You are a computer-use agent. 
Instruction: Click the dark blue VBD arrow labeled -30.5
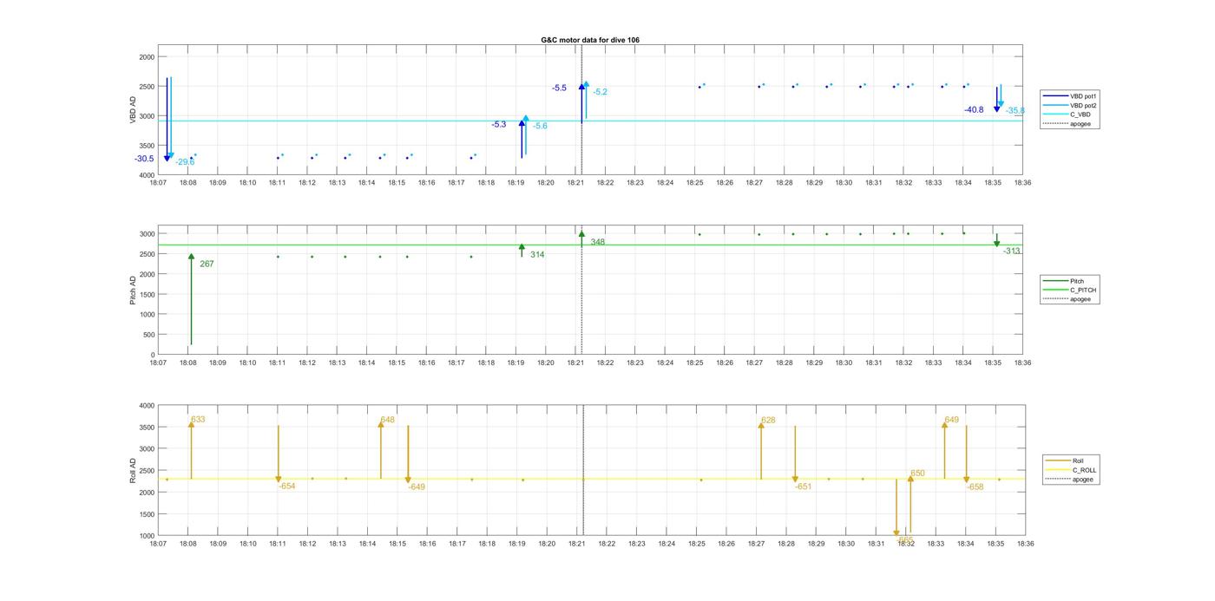pyautogui.click(x=167, y=120)
